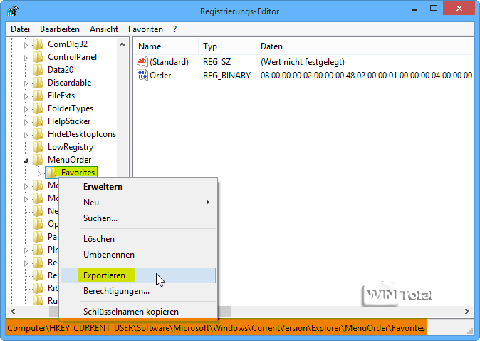480x341 pixels.
Task: Select the HideDesktopIcons tree entry
Action: (82, 134)
